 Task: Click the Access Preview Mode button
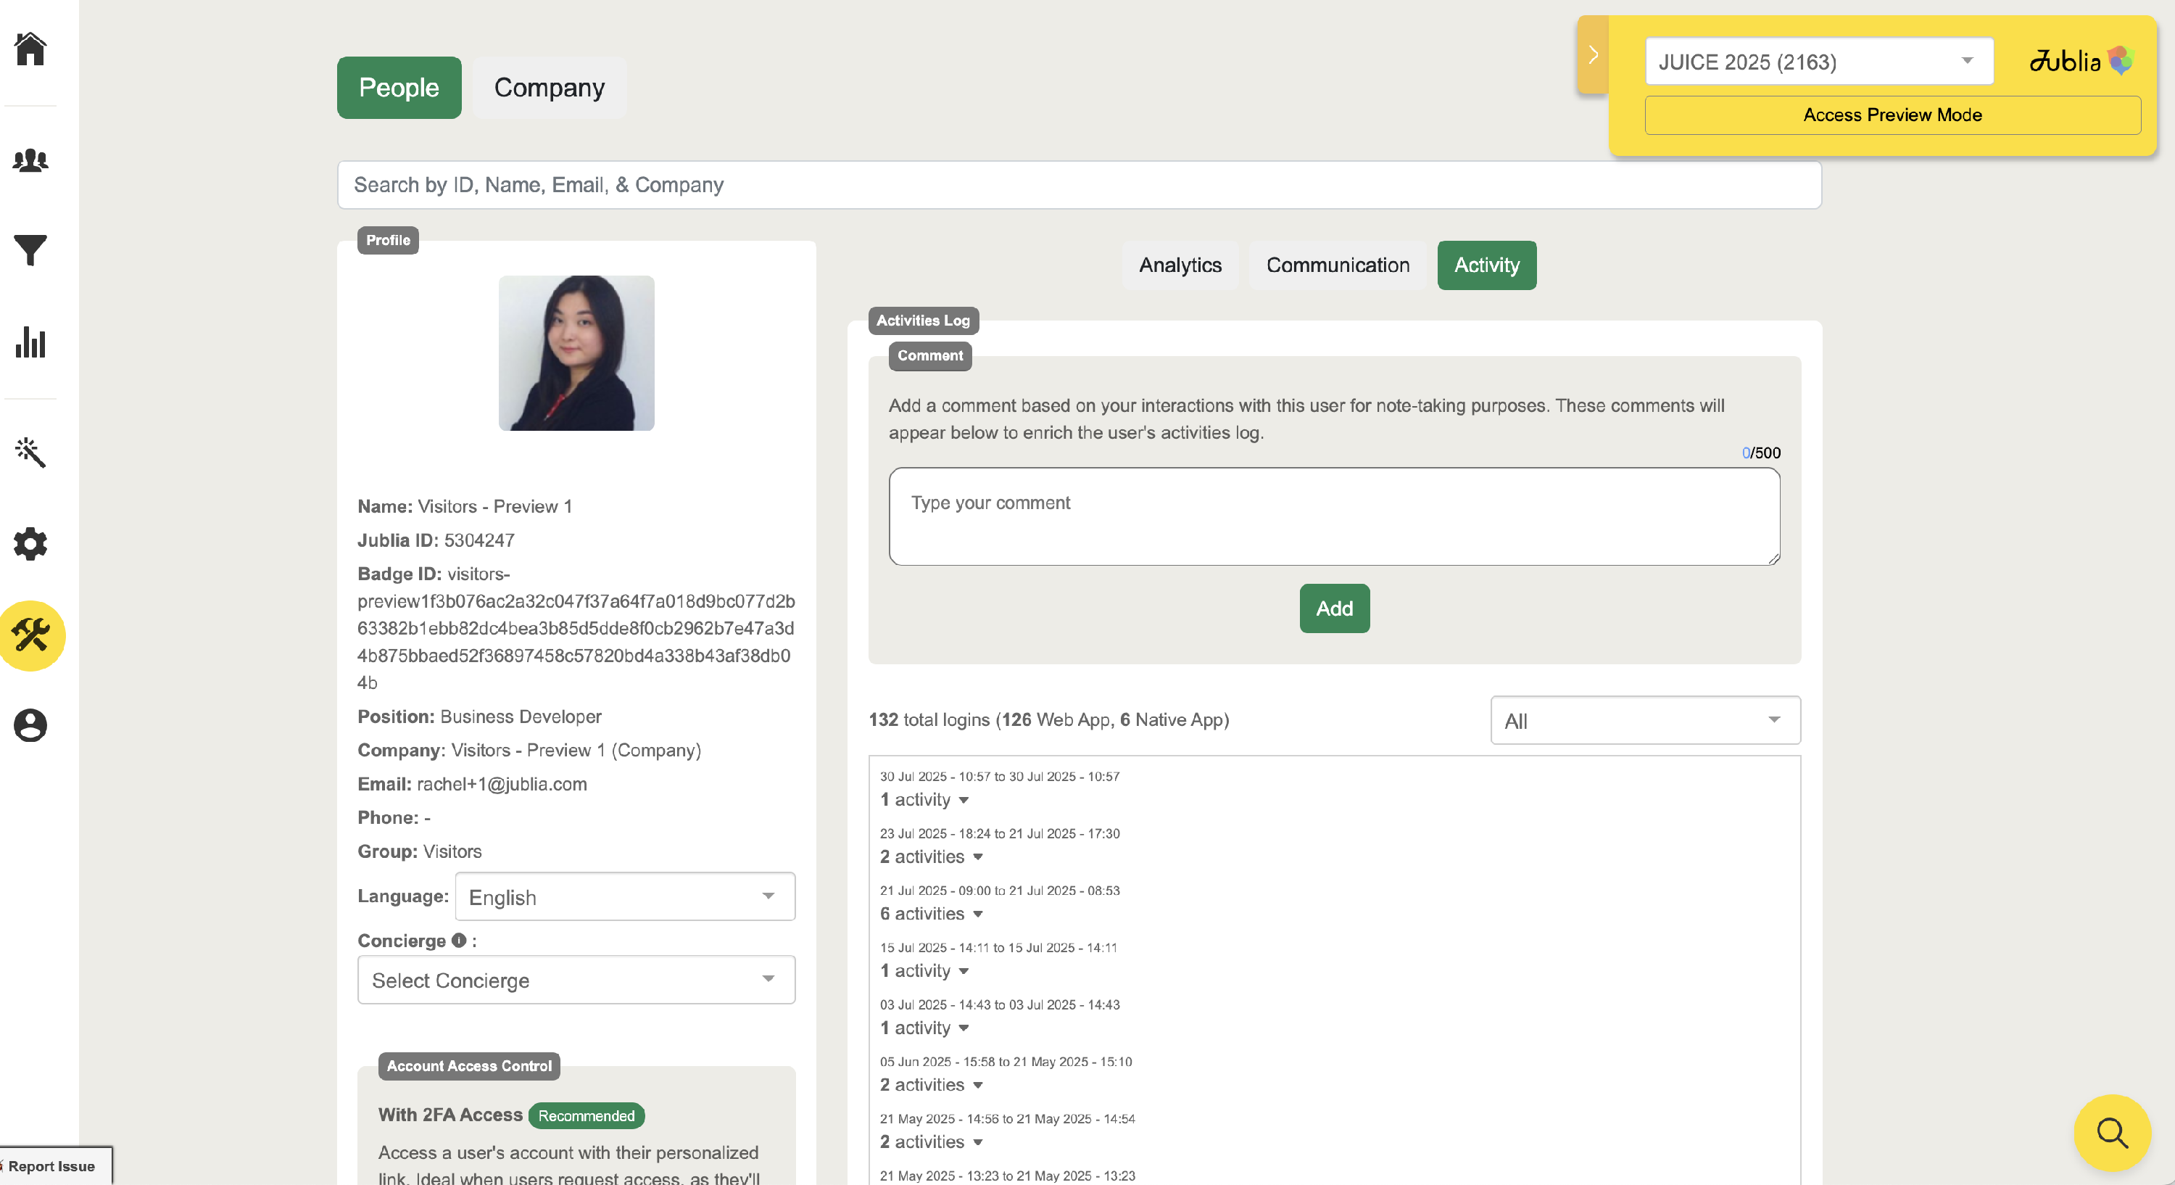pyautogui.click(x=1892, y=115)
